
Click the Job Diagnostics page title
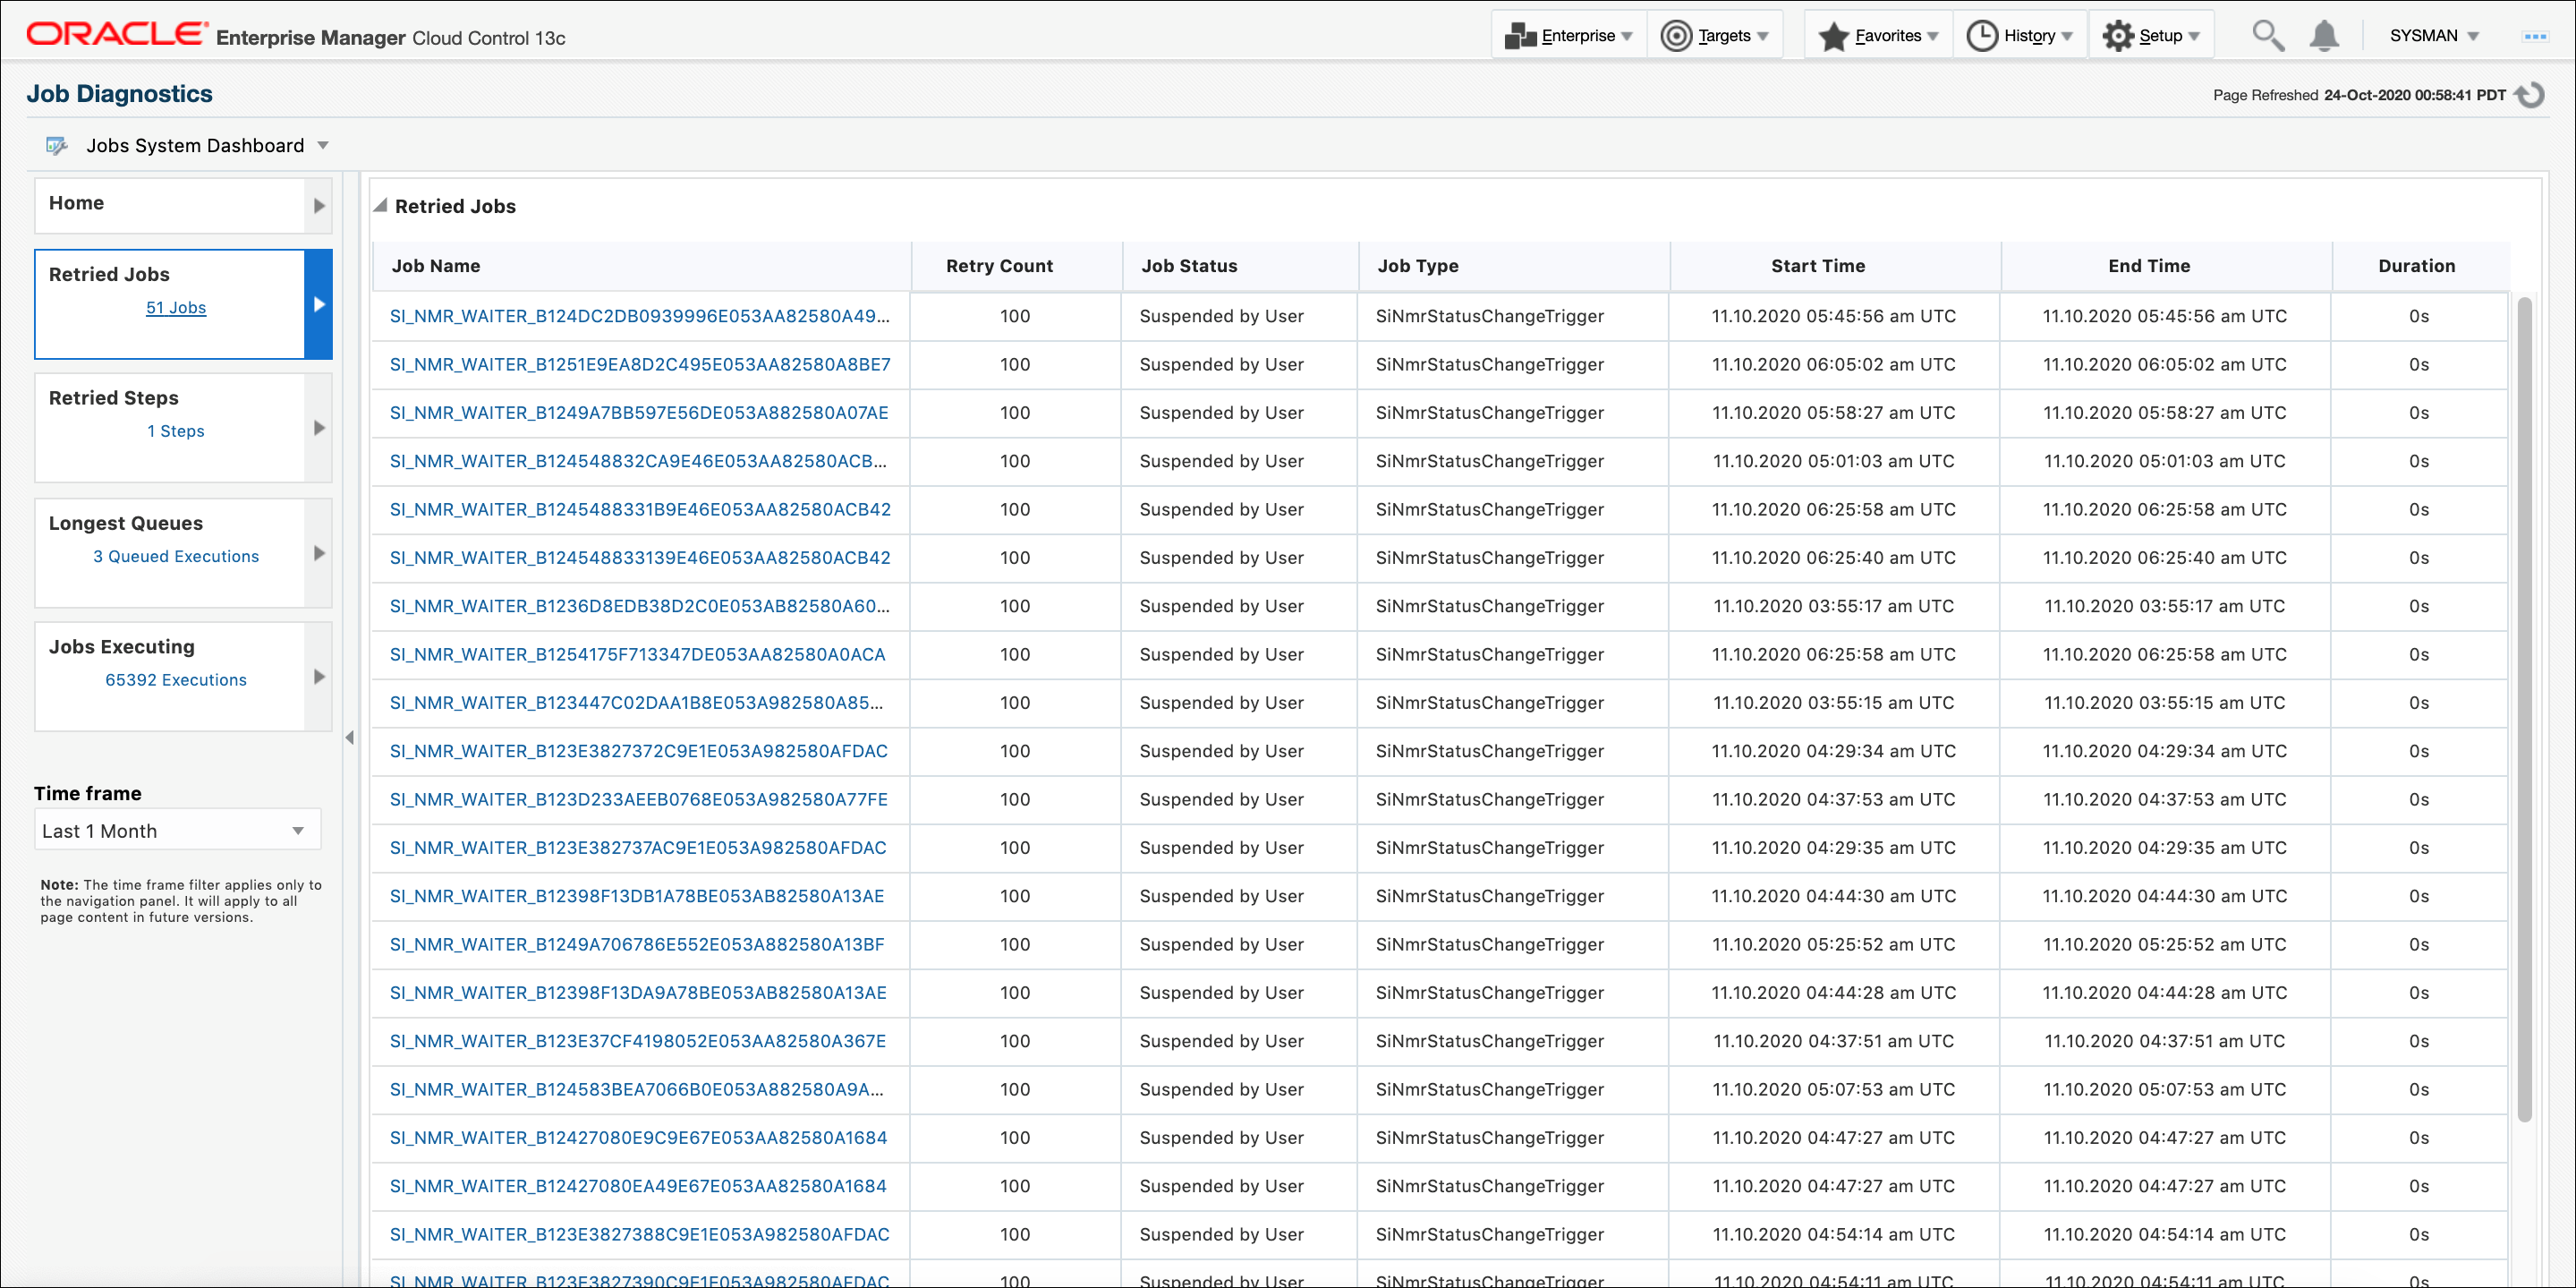[120, 94]
